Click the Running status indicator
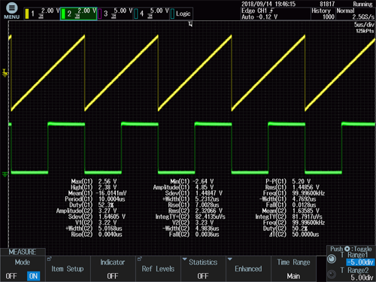Viewport: 376px width, 282px height. pyautogui.click(x=362, y=4)
